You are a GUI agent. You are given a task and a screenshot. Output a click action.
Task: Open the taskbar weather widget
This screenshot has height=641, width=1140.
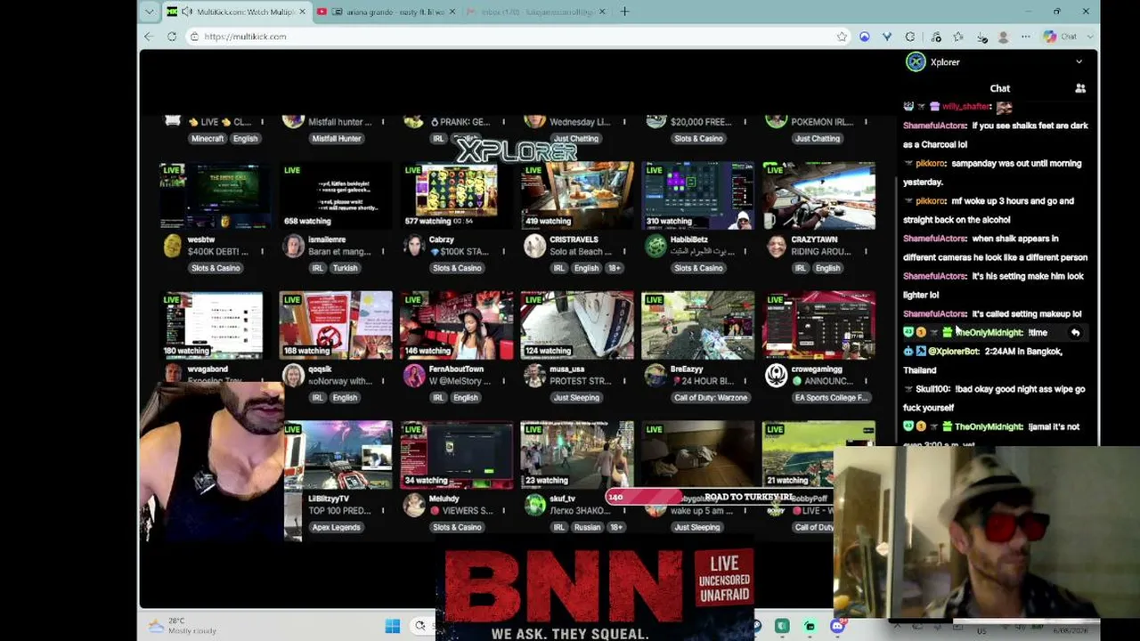(x=183, y=626)
